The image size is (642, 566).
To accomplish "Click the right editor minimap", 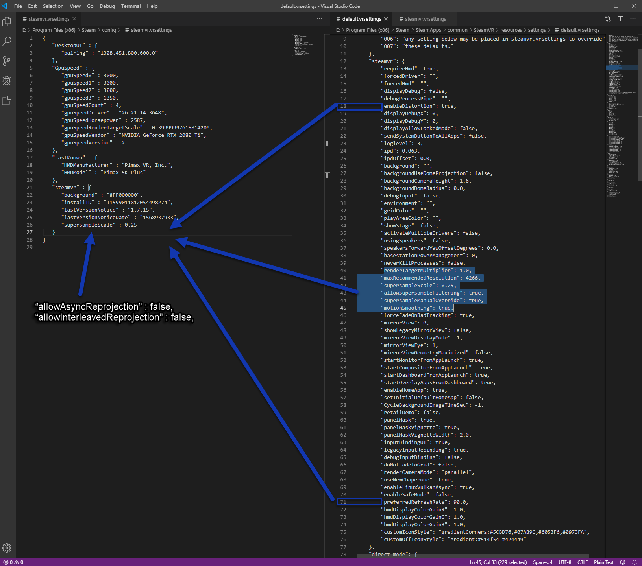I will click(622, 116).
